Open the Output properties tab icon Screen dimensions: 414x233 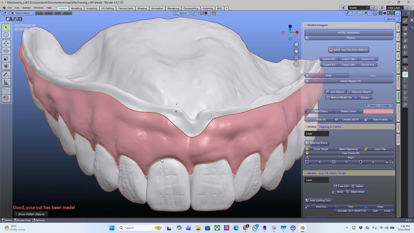405,35
